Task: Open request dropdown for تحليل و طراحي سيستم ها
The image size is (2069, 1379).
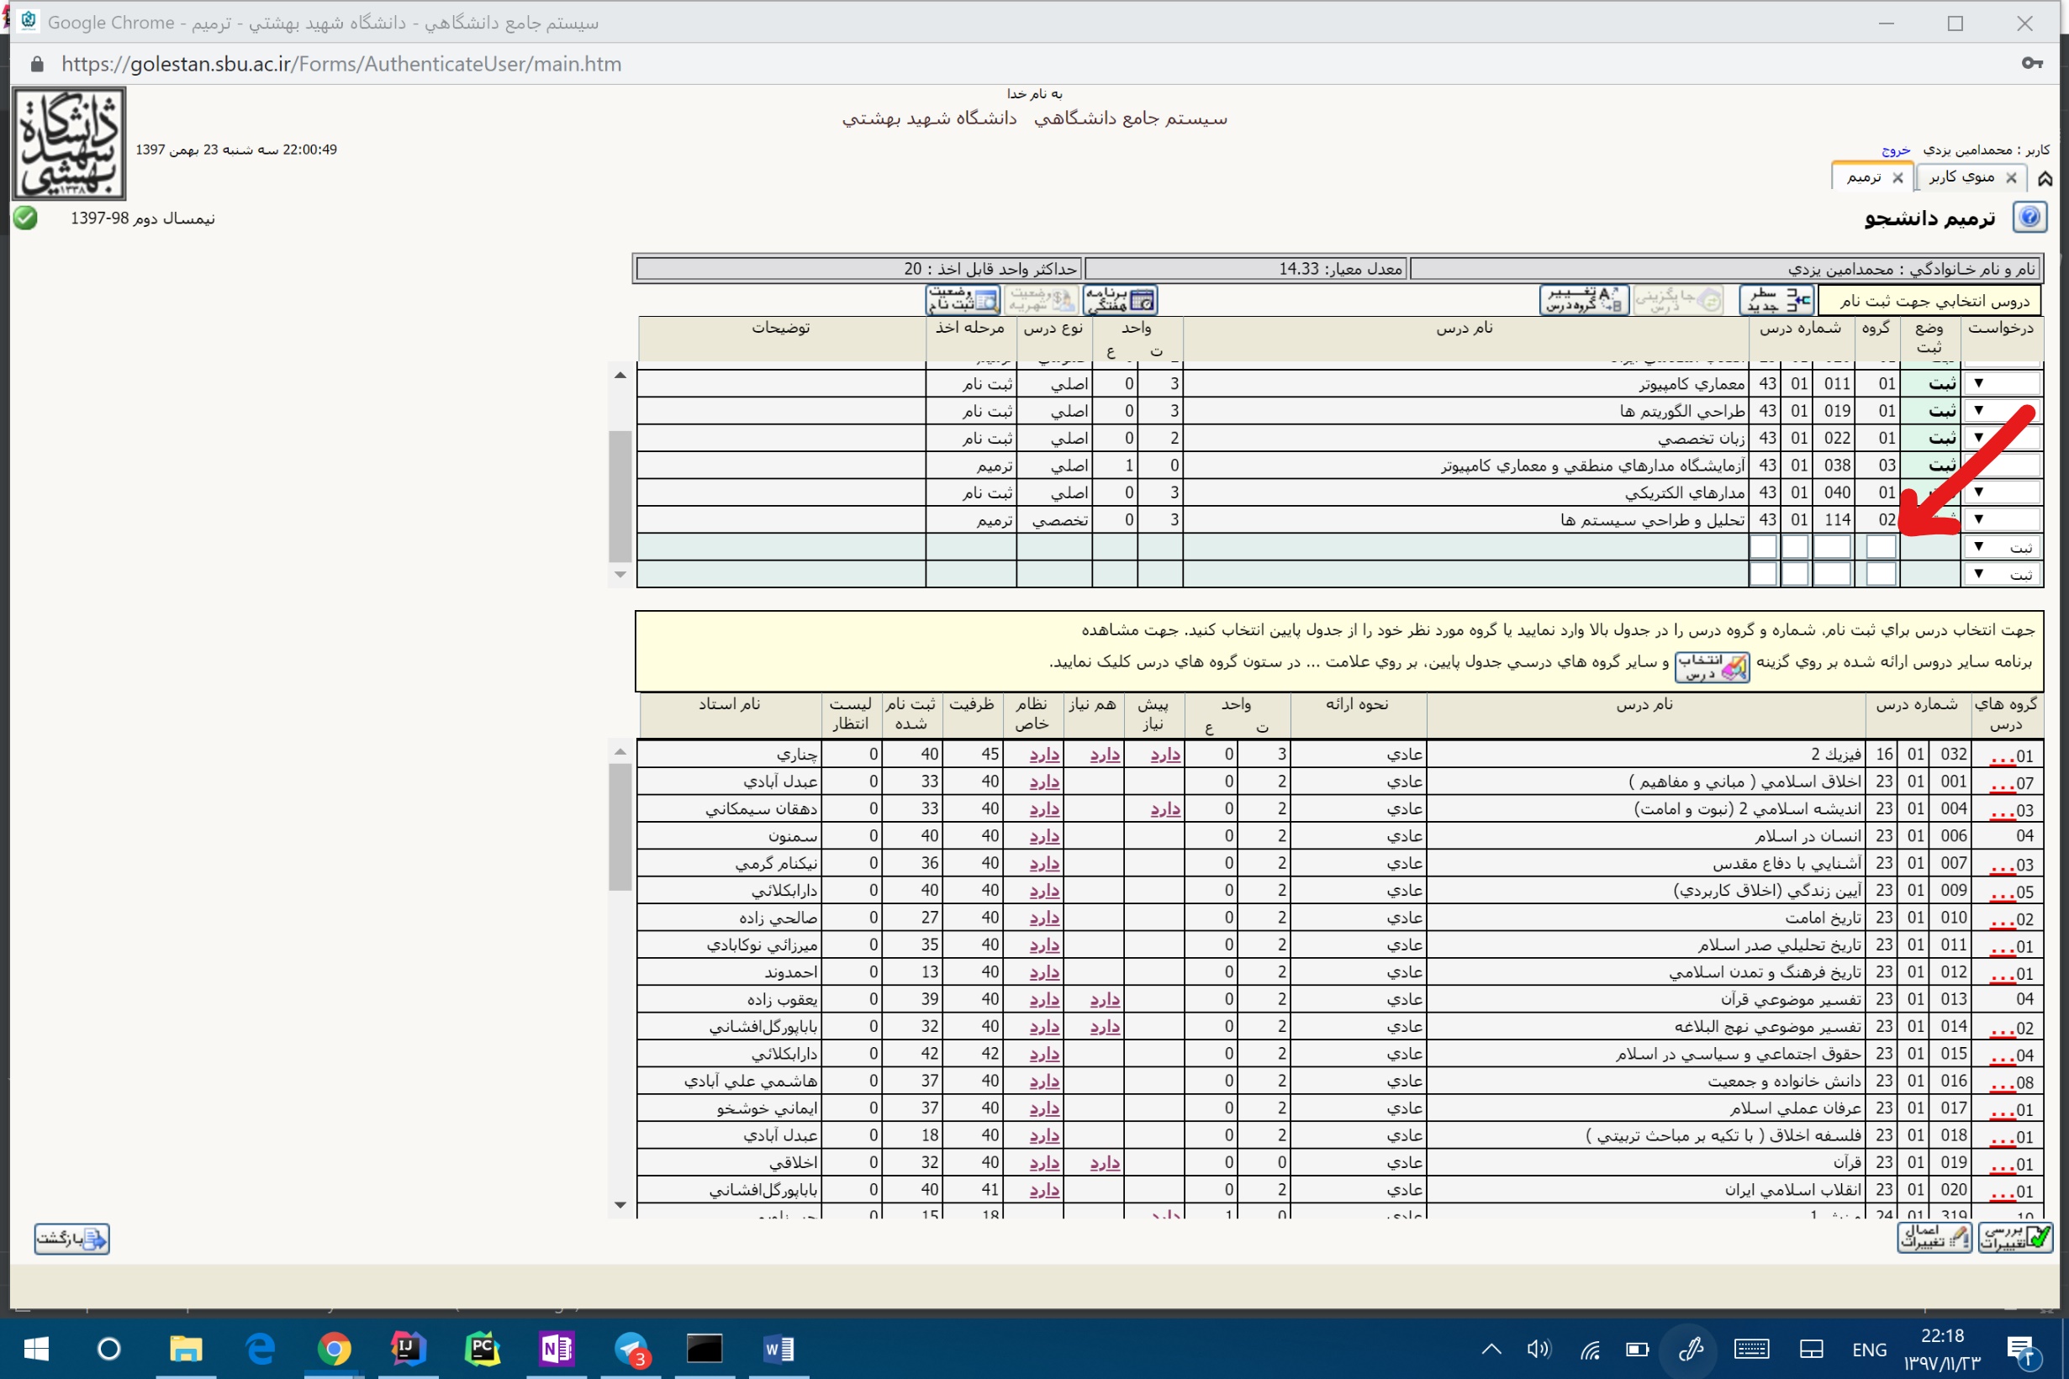Action: coord(1979,520)
